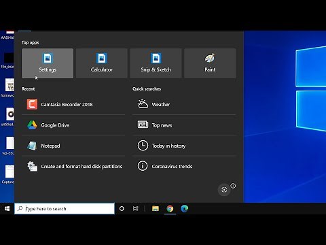Open Microsoft Edge from taskbar
The width and height of the screenshot is (326, 245).
click(184, 208)
